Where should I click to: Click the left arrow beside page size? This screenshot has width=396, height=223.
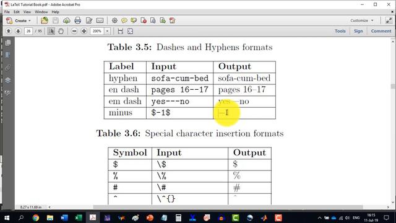point(49,207)
